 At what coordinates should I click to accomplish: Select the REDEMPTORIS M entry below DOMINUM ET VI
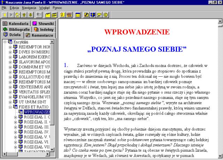click(x=34, y=72)
